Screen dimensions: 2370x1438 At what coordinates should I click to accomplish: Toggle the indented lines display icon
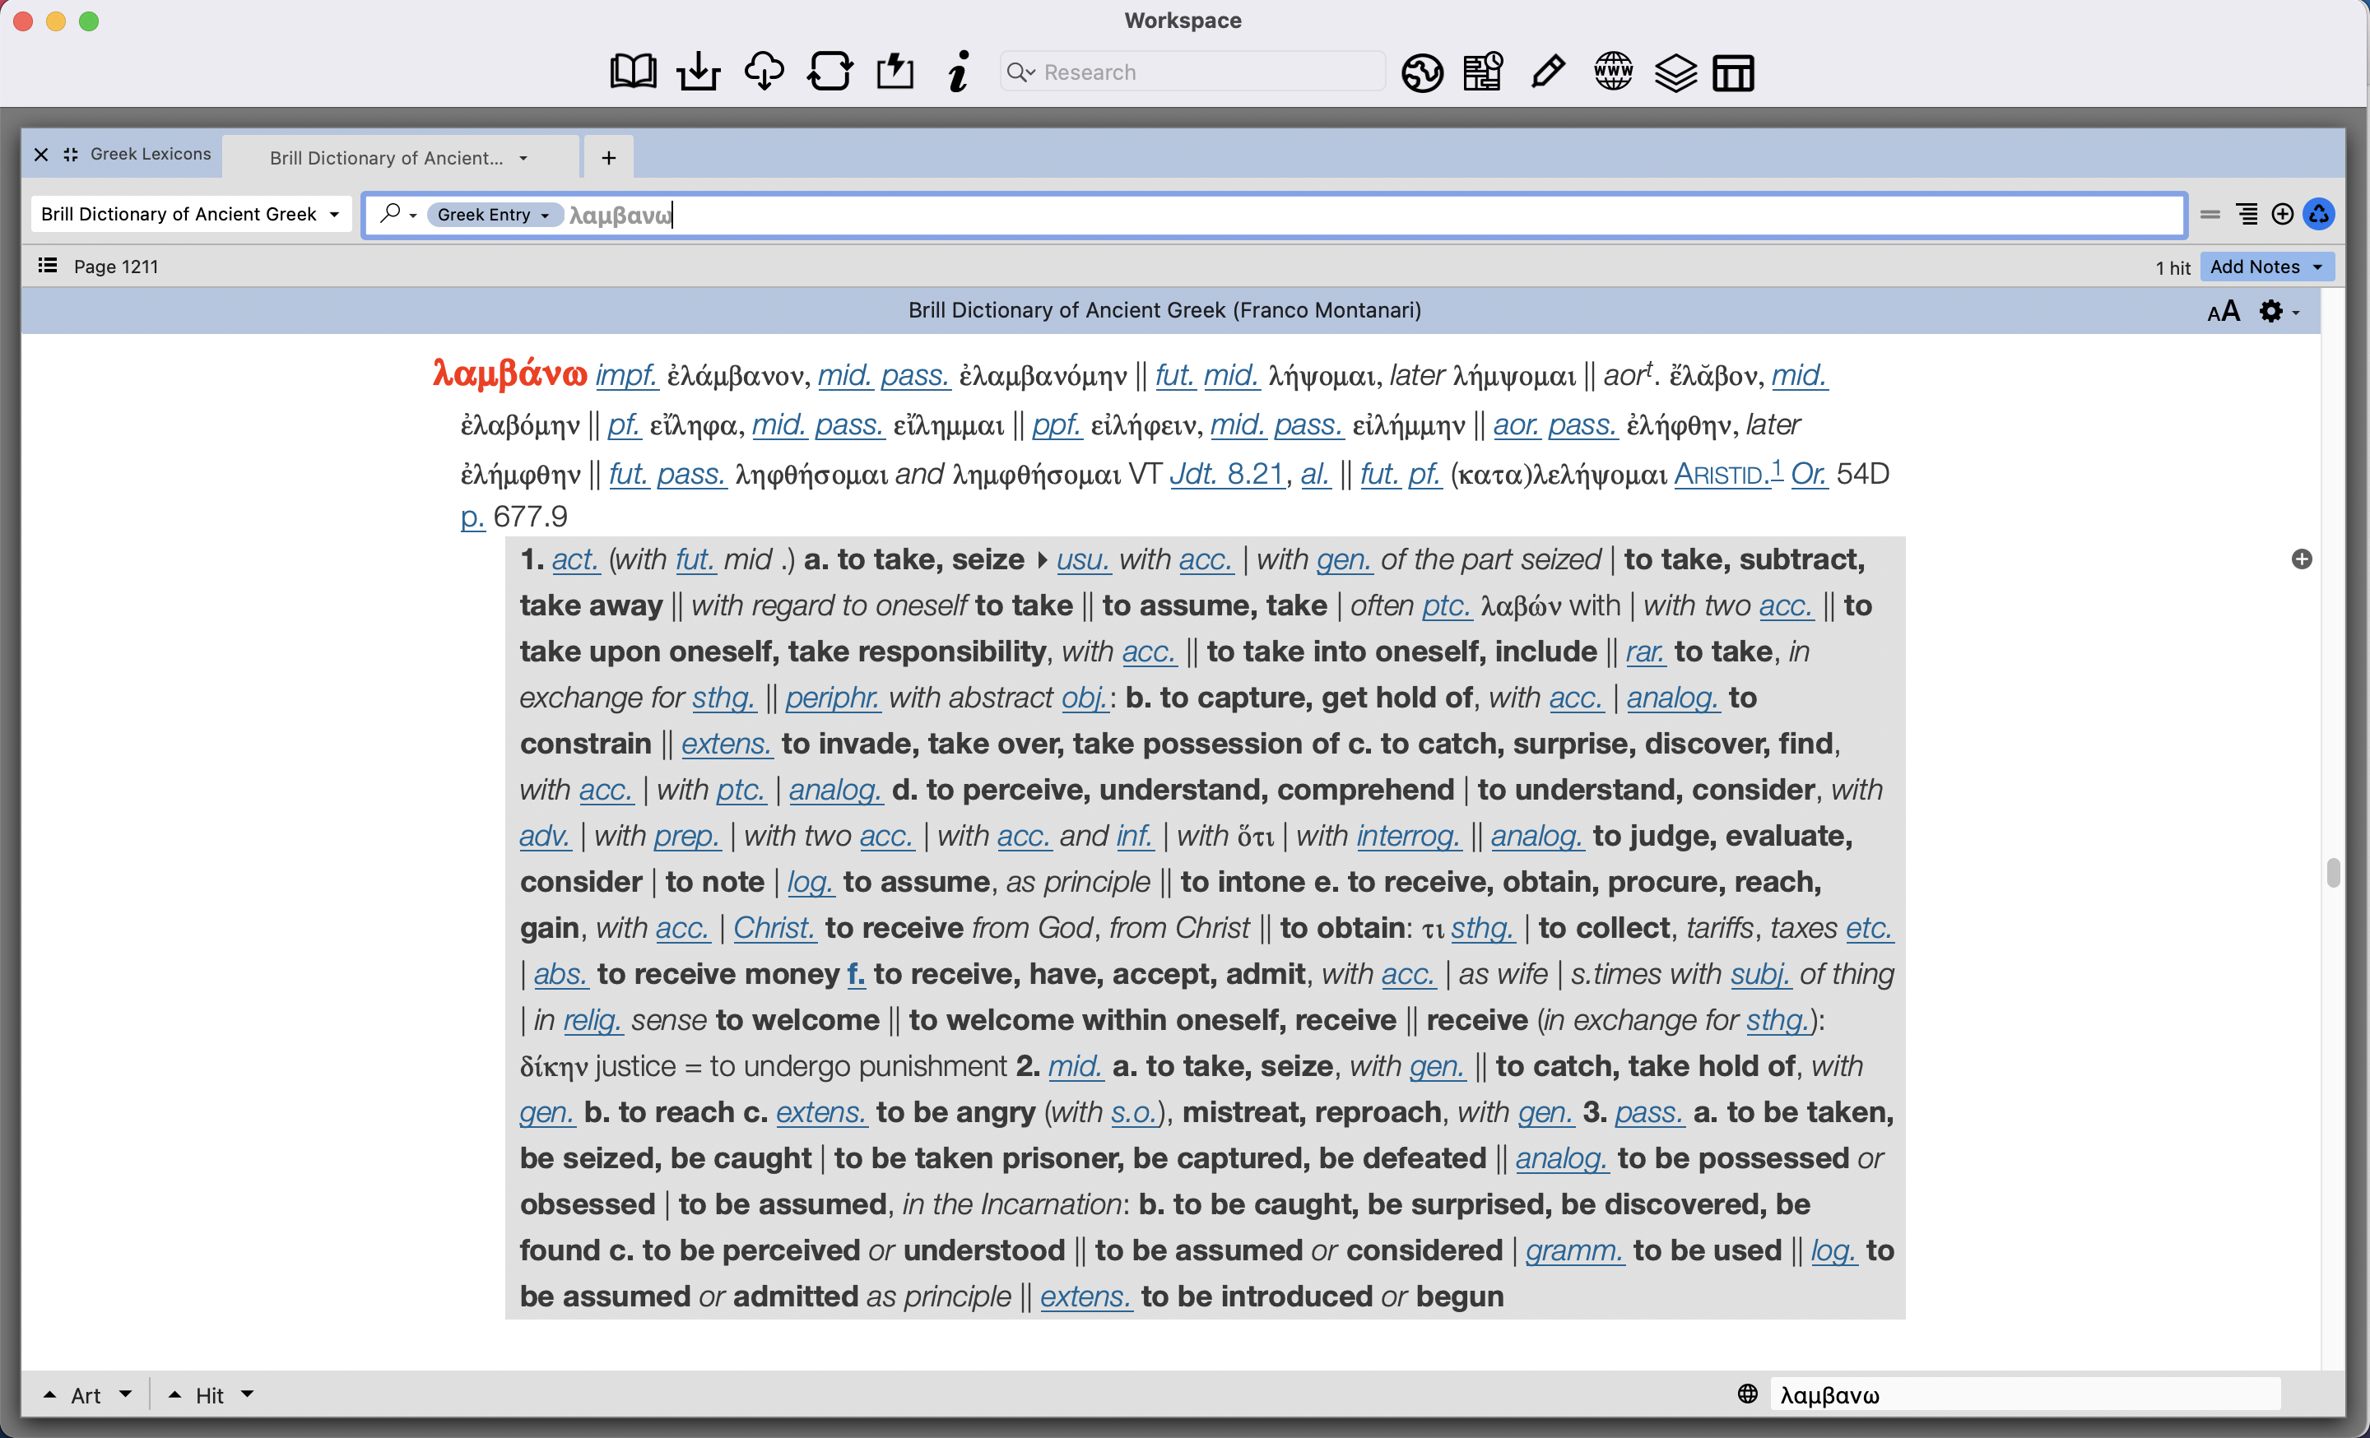coord(2247,215)
